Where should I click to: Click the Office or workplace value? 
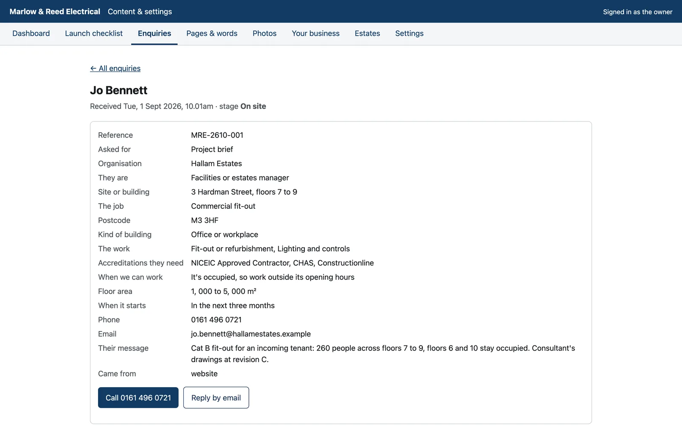[x=225, y=234]
